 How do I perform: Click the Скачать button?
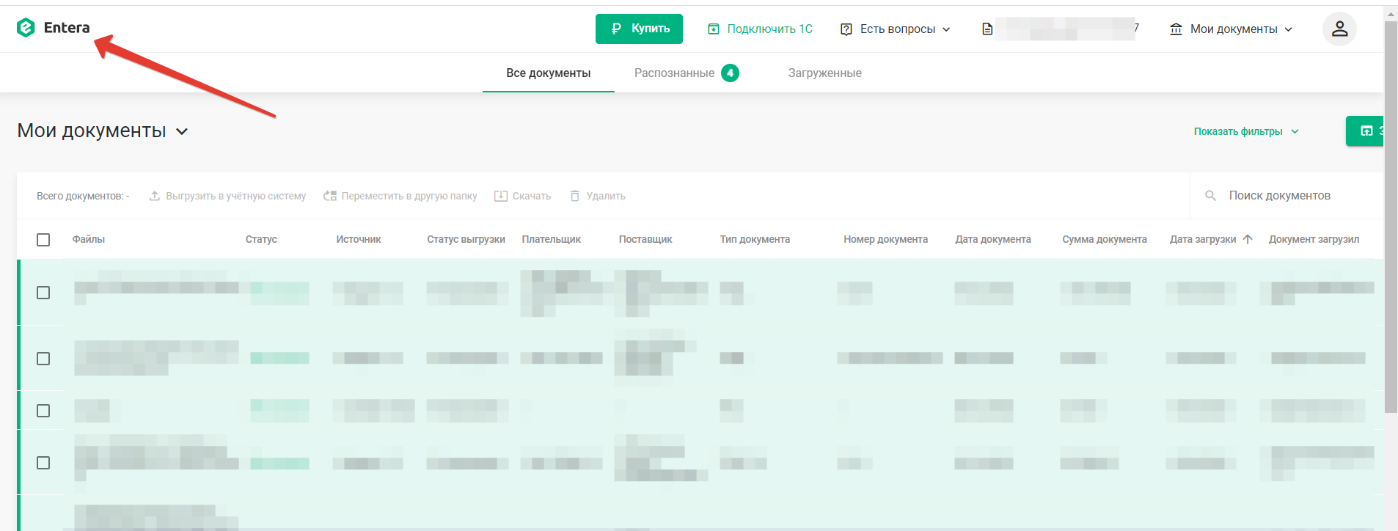coord(523,196)
